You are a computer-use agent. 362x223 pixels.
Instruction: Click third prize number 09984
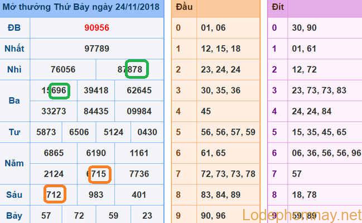click(x=139, y=111)
